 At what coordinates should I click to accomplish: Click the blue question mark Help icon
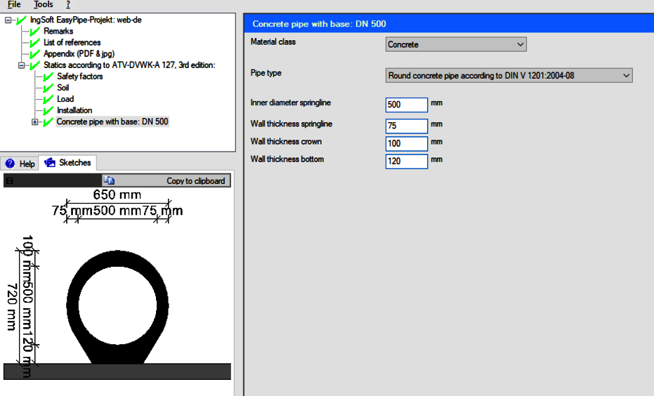11,164
